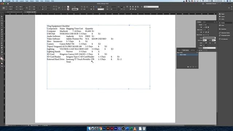The width and height of the screenshot is (233, 131).
Task: Open the Gap Color dropdown in the Stroke panel
Action: pyautogui.click(x=209, y=48)
